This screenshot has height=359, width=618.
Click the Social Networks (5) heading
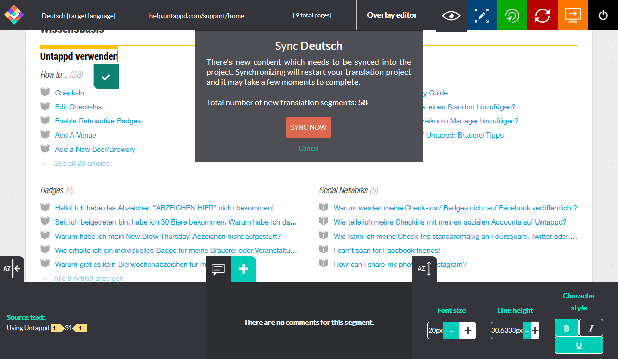(349, 190)
